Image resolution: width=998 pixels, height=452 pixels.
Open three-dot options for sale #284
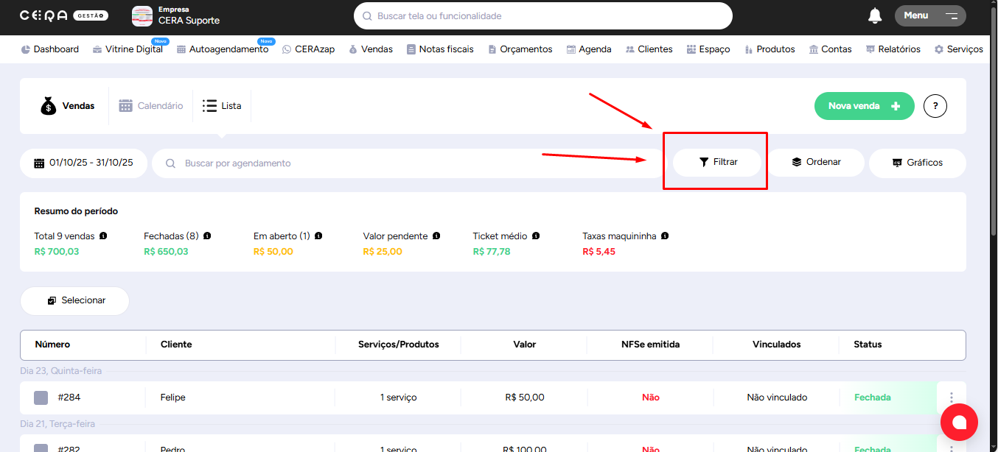(x=951, y=398)
